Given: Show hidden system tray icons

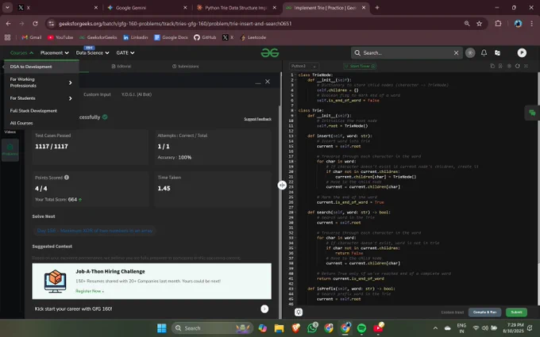Looking at the screenshot, I should 435,328.
